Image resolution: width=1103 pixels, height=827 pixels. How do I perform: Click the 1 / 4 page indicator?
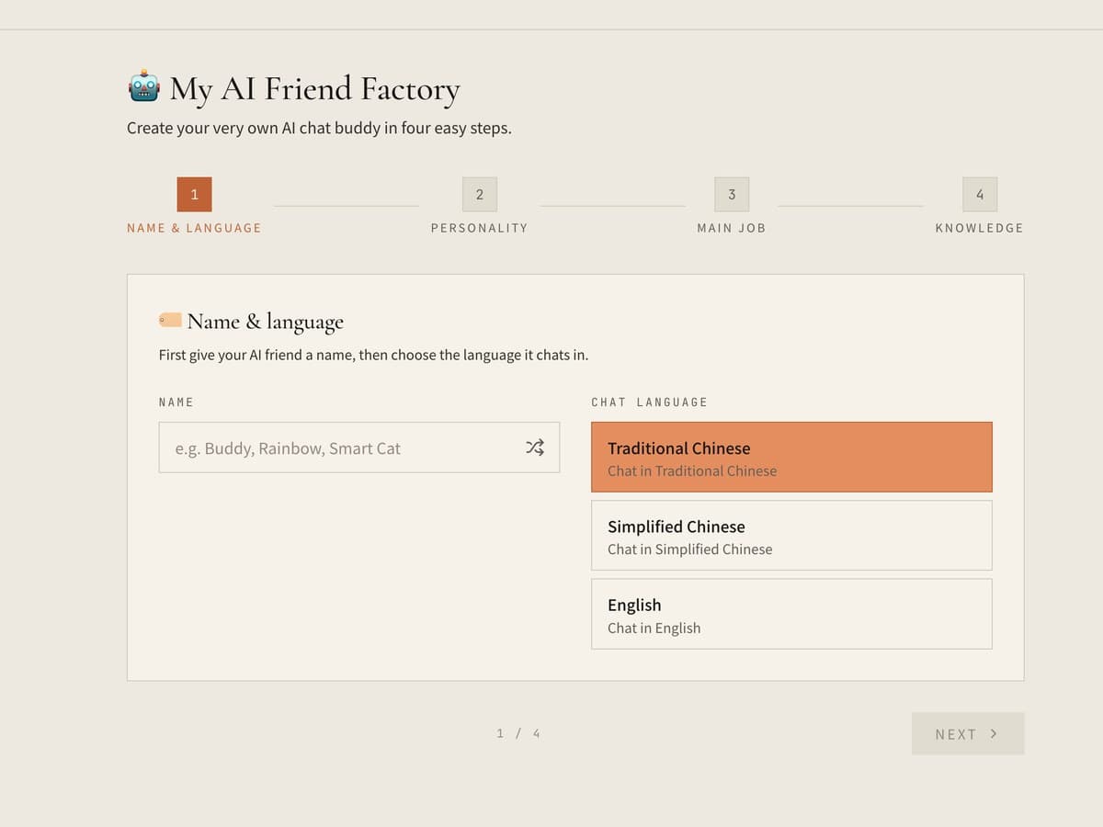click(x=518, y=733)
